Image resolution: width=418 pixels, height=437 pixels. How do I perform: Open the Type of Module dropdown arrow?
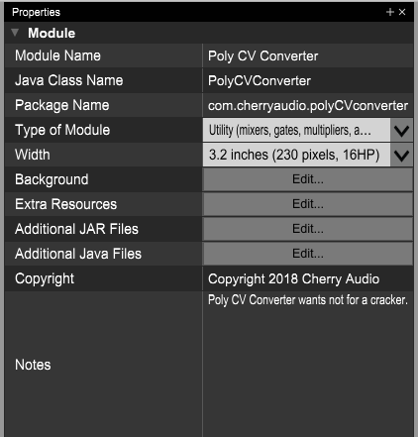pyautogui.click(x=401, y=130)
